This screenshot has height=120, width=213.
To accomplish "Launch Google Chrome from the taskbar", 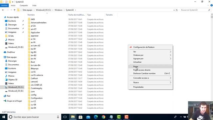I will point(104,117).
